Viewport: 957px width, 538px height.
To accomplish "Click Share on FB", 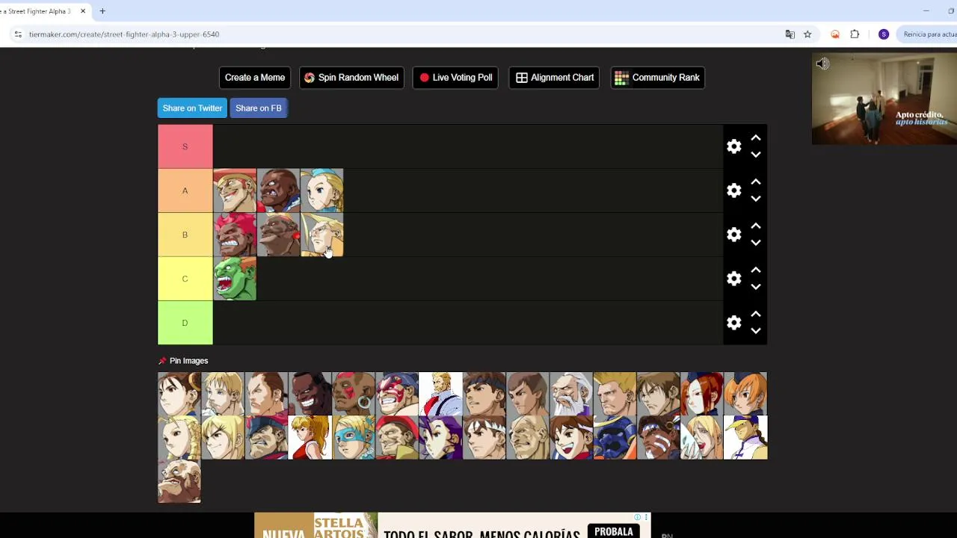I will pyautogui.click(x=259, y=108).
